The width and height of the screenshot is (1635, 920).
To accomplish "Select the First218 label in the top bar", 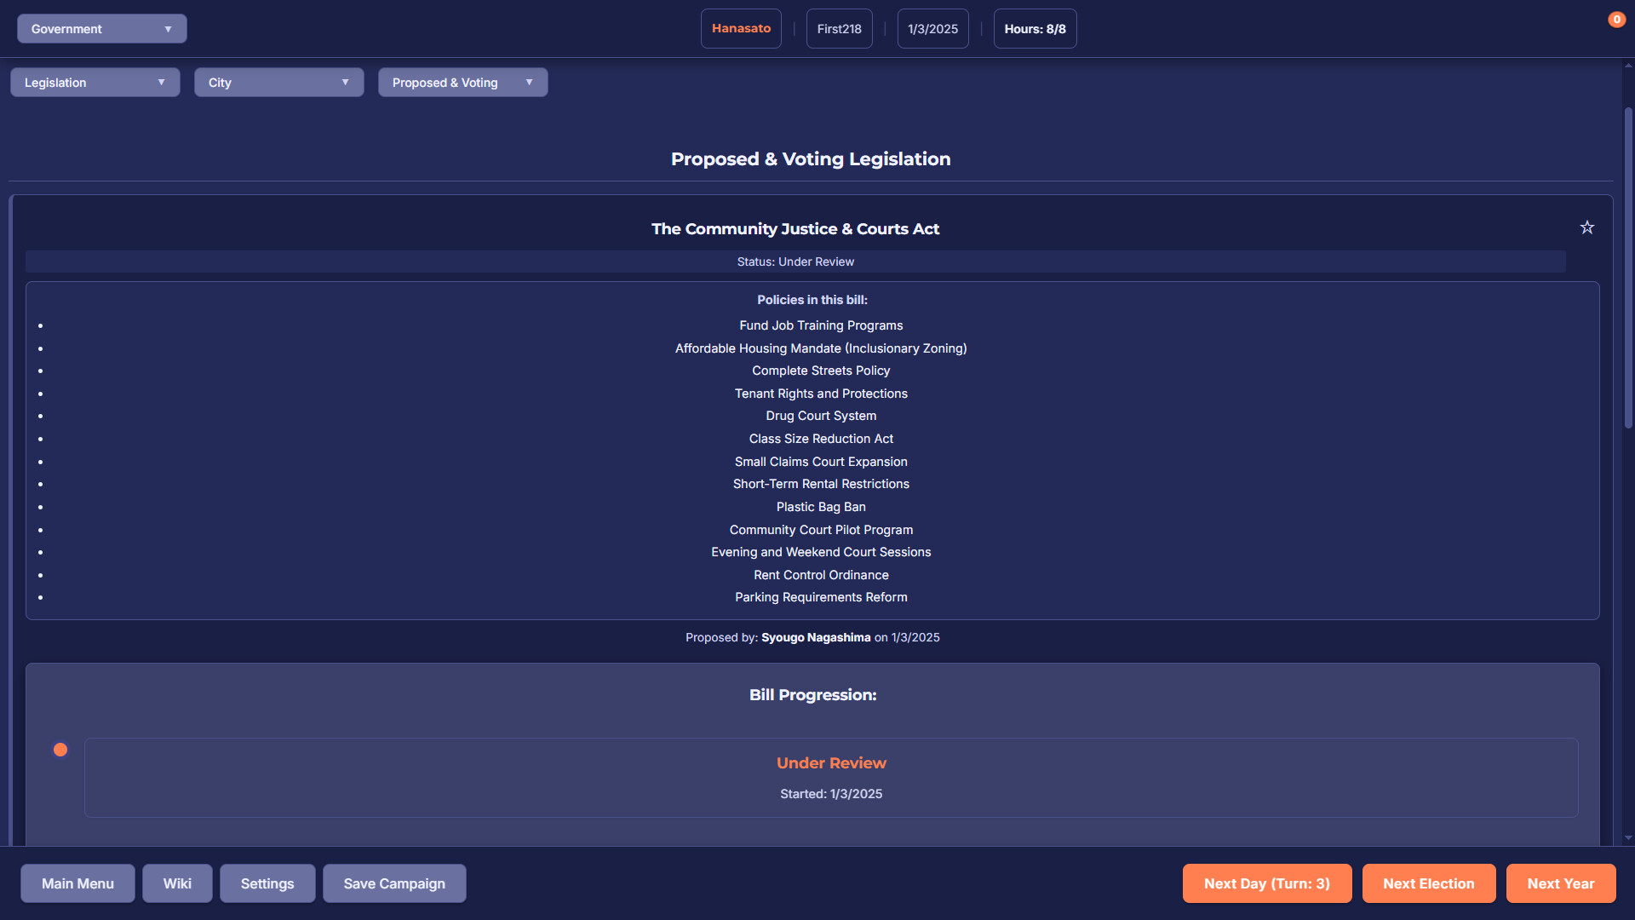I will (x=839, y=28).
